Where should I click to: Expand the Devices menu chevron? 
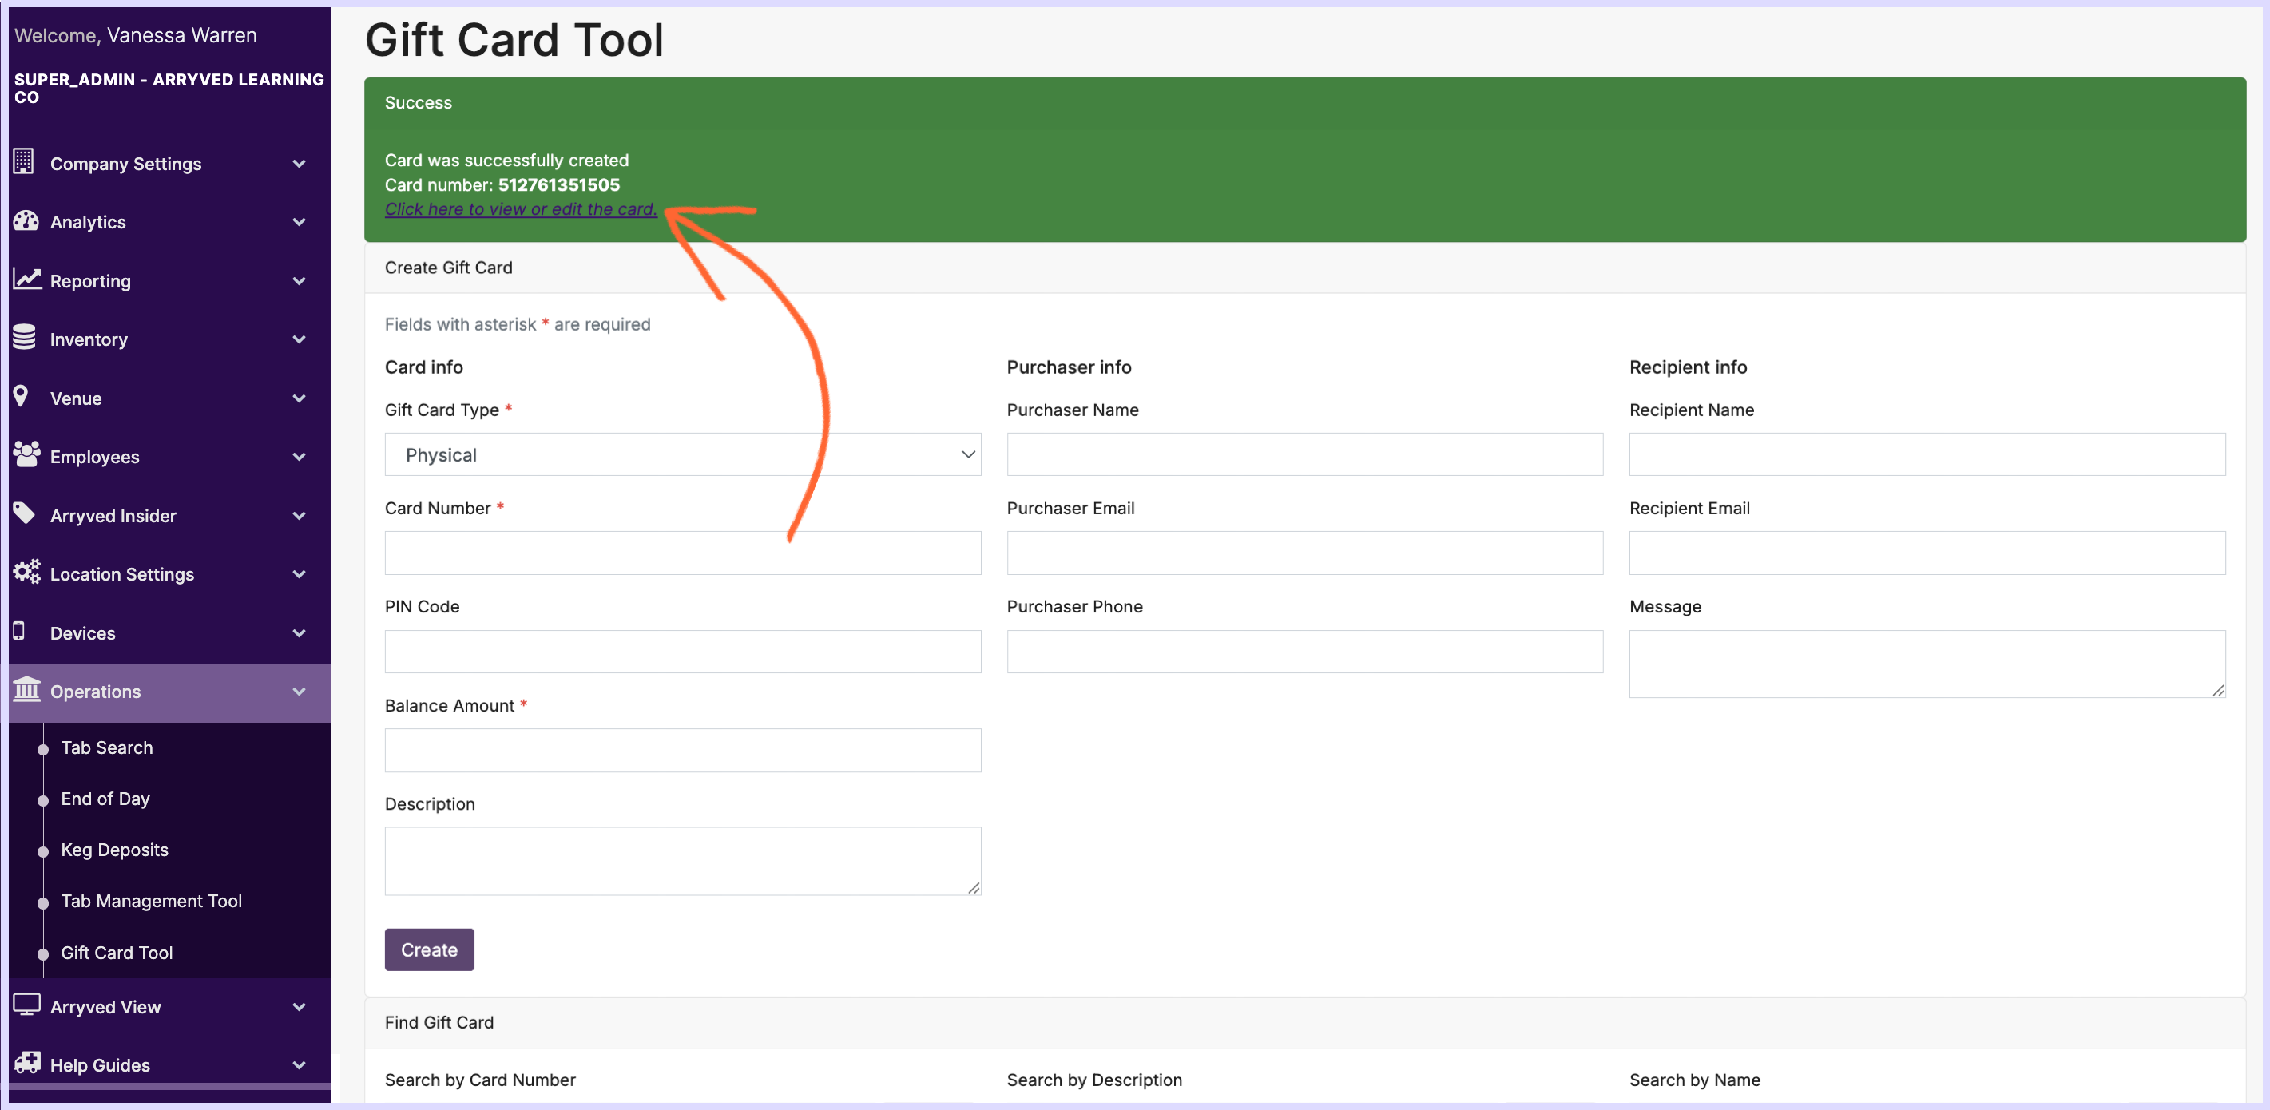pyautogui.click(x=299, y=632)
